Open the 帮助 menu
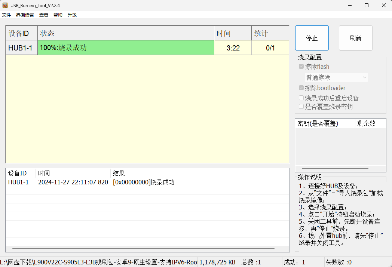The image size is (392, 267). click(x=58, y=15)
